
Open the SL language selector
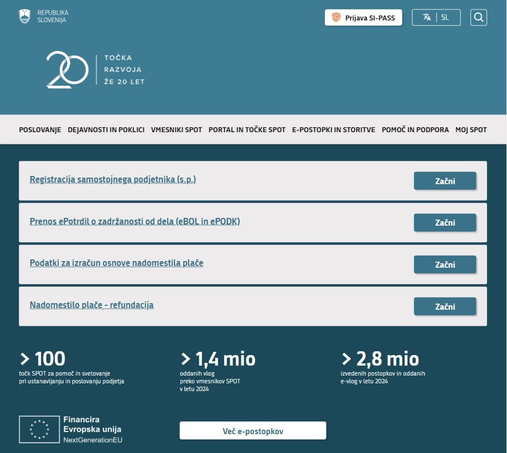[445, 17]
